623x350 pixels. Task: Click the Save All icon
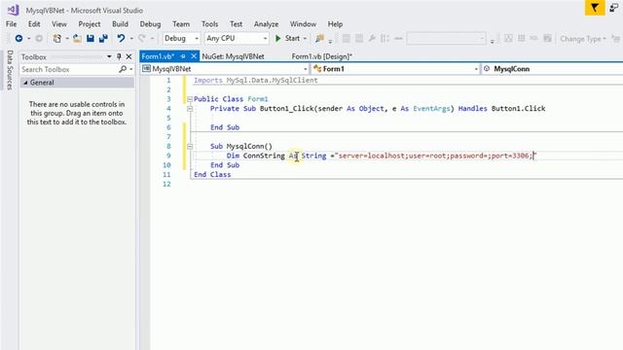click(x=104, y=39)
